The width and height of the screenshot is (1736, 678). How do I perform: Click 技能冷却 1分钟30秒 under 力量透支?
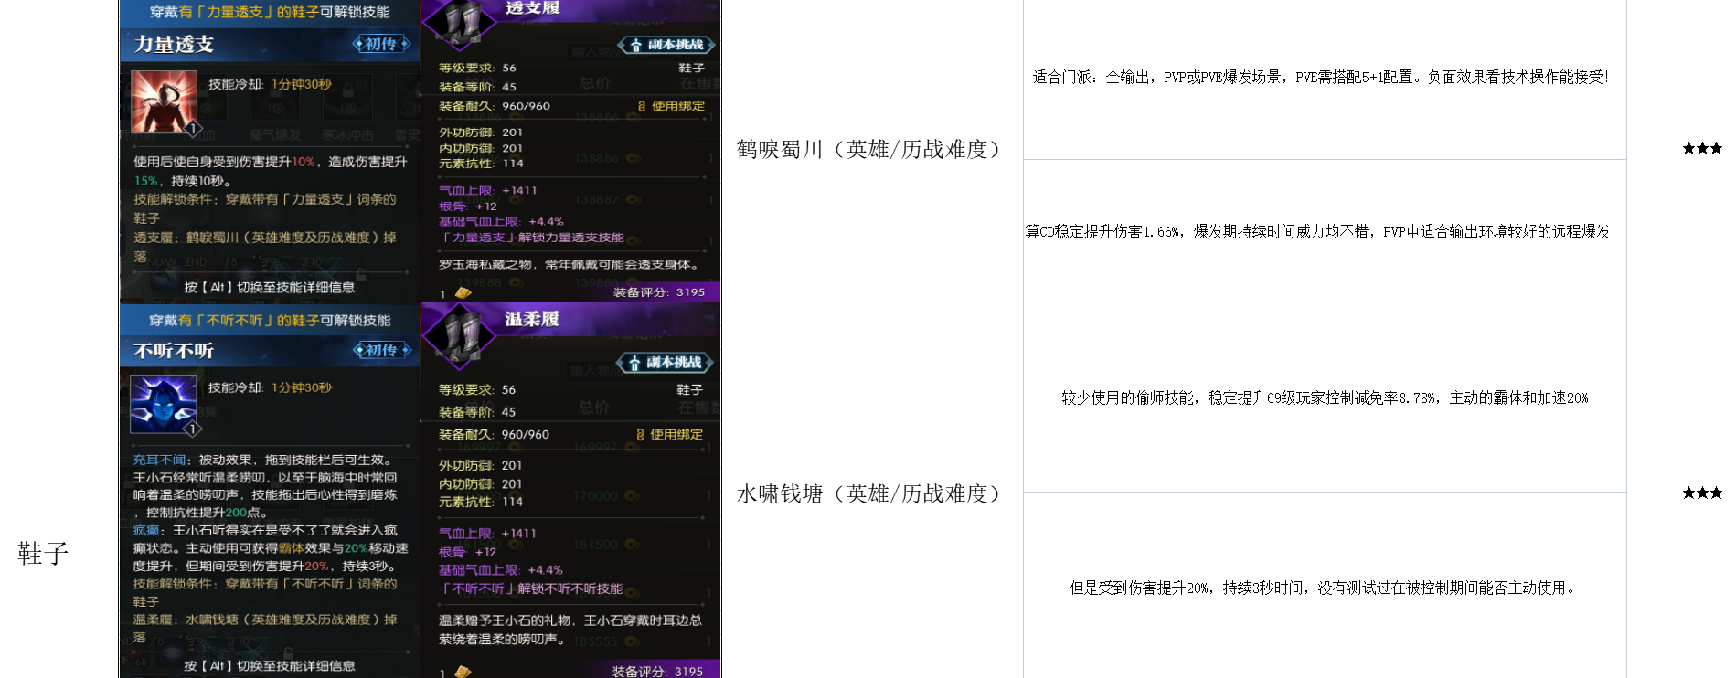click(x=270, y=84)
